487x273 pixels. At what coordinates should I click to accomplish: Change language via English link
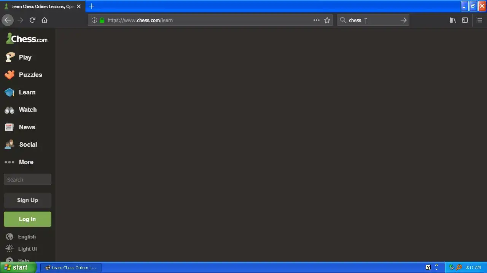click(x=27, y=237)
